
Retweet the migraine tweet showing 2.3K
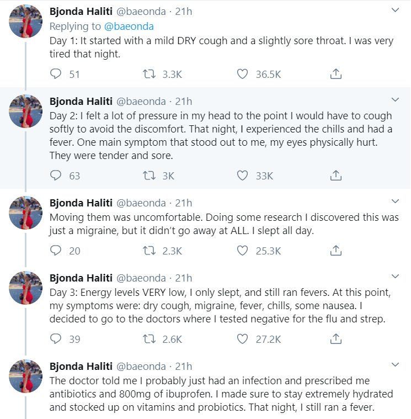coord(149,251)
